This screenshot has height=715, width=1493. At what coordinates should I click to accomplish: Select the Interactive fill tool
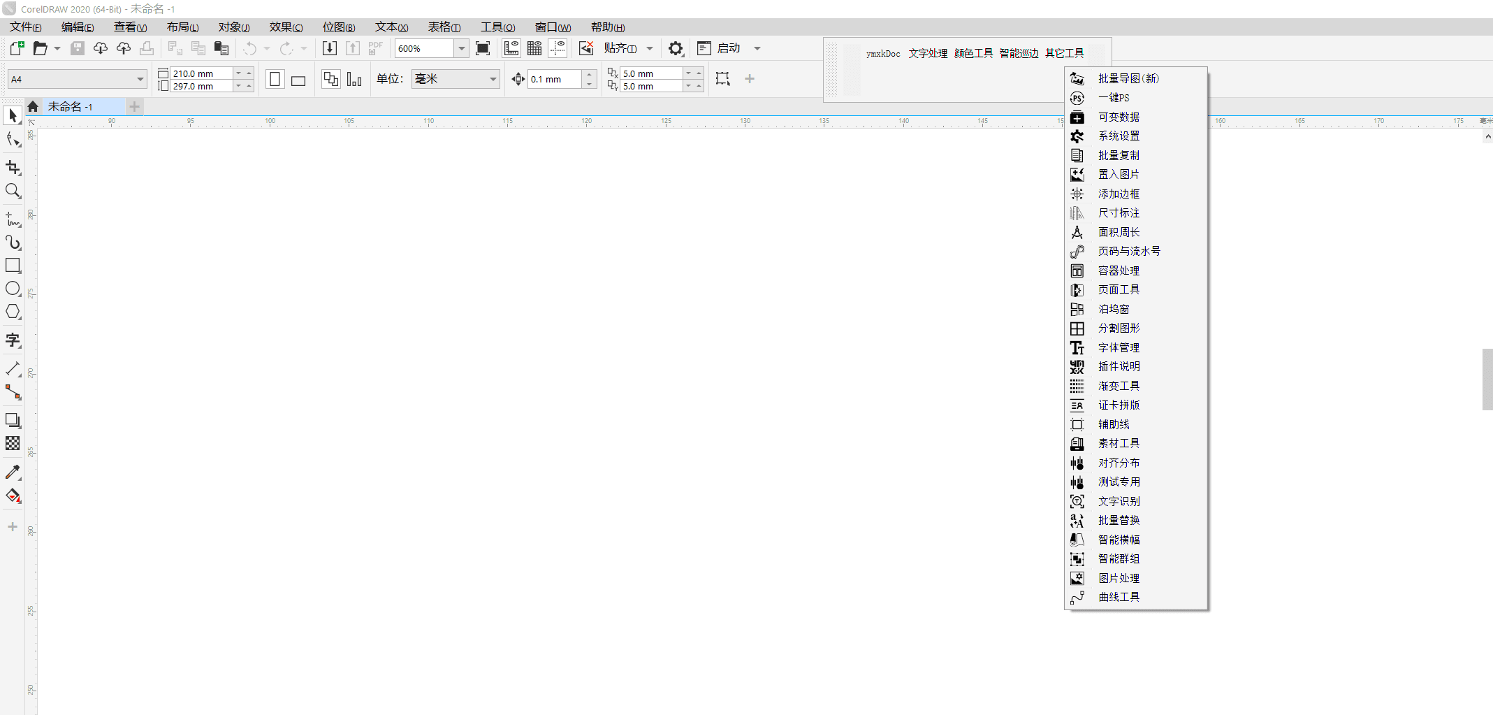tap(13, 496)
